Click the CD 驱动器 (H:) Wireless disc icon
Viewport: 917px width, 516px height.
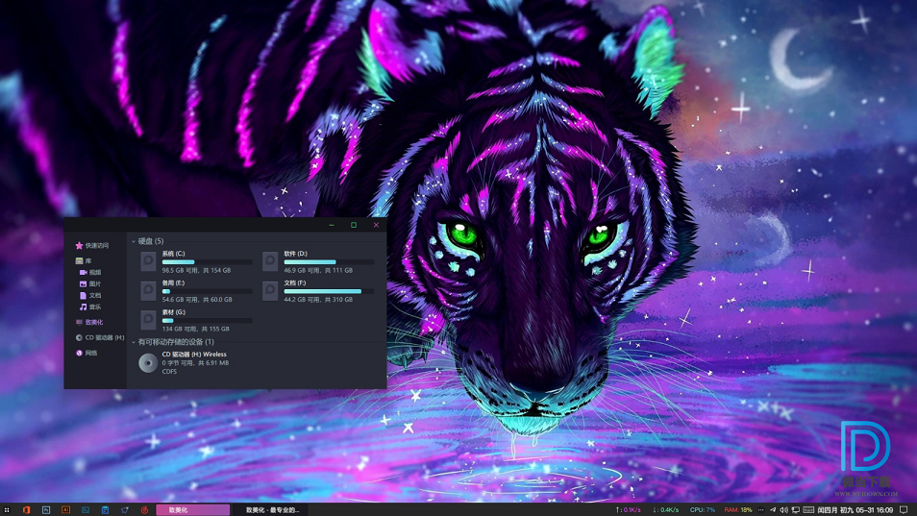(148, 363)
